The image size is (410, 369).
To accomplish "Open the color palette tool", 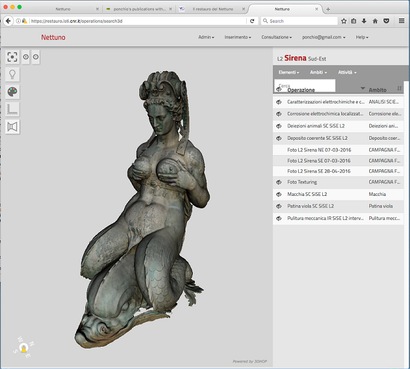I will [x=12, y=92].
